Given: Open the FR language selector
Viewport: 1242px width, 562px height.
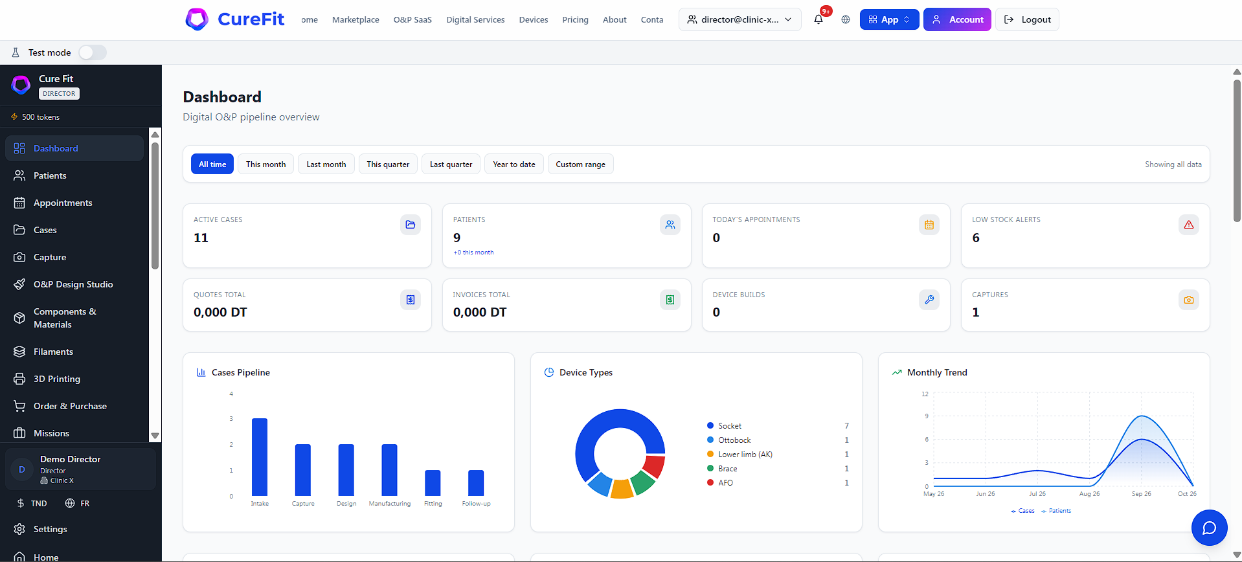Looking at the screenshot, I should (77, 503).
